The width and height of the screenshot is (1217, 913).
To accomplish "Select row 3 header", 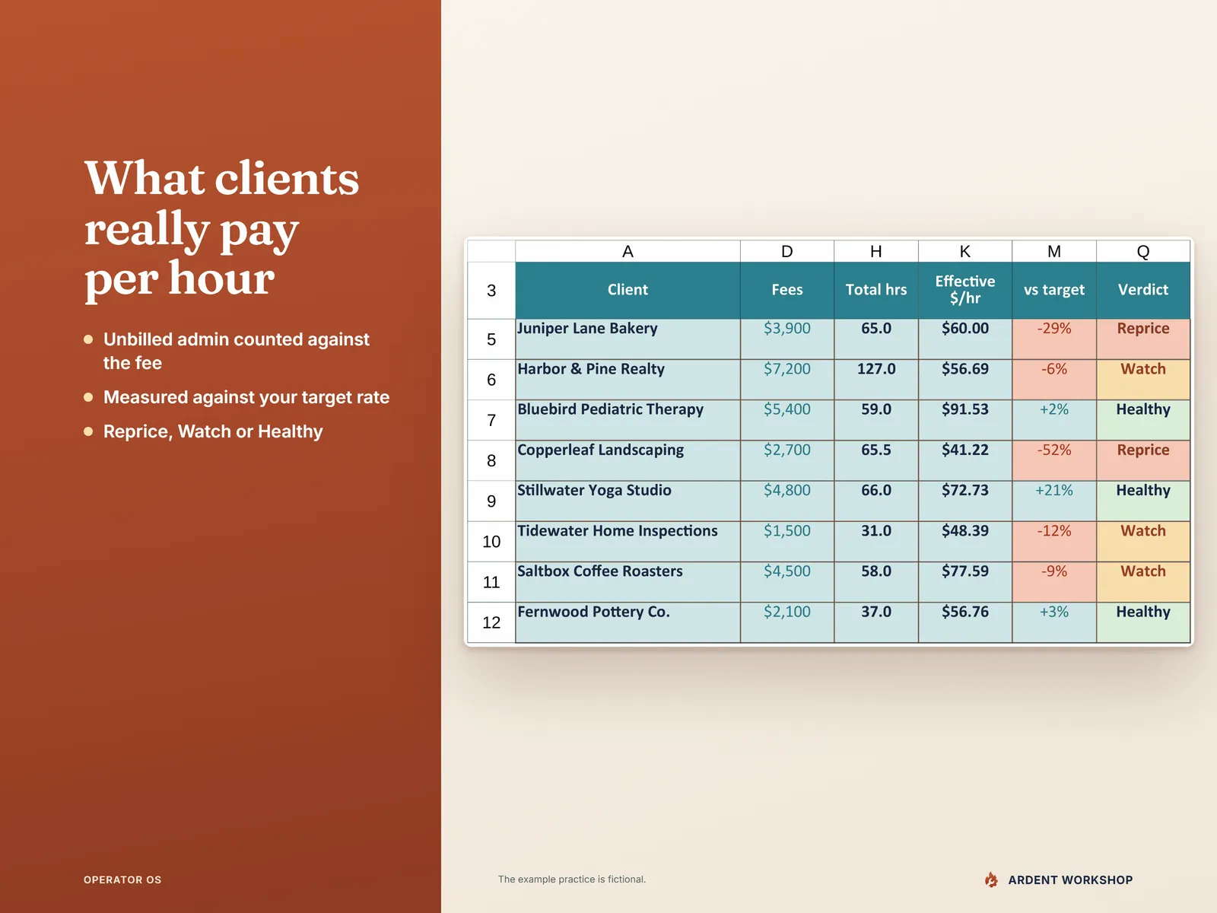I will [491, 291].
